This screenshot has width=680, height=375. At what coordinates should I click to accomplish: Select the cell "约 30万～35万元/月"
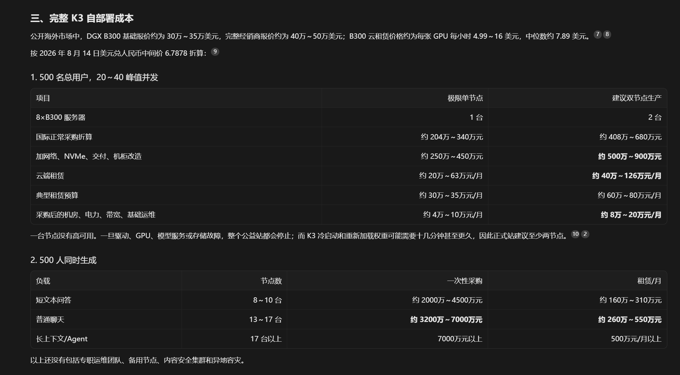point(451,196)
